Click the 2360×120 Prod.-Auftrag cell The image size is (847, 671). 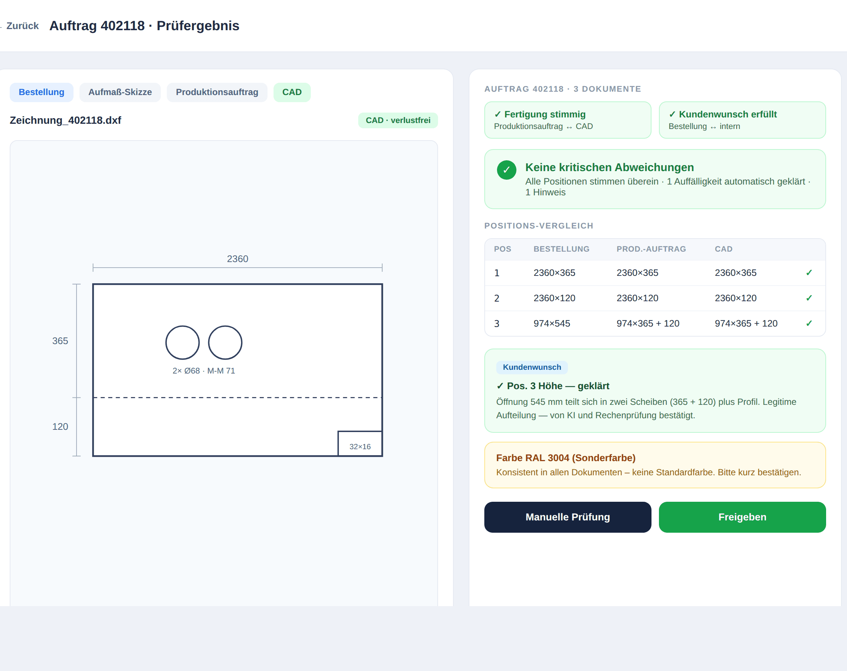637,298
